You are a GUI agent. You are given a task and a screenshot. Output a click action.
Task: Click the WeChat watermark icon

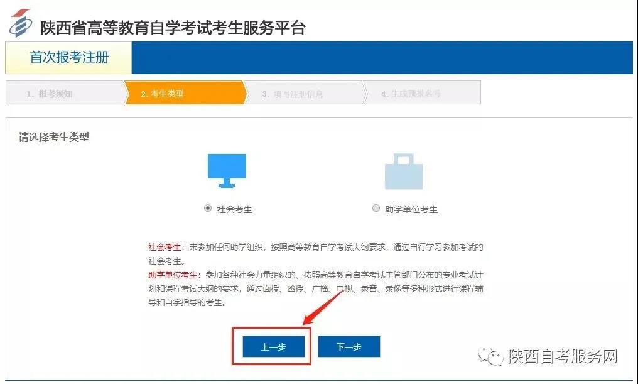click(490, 357)
